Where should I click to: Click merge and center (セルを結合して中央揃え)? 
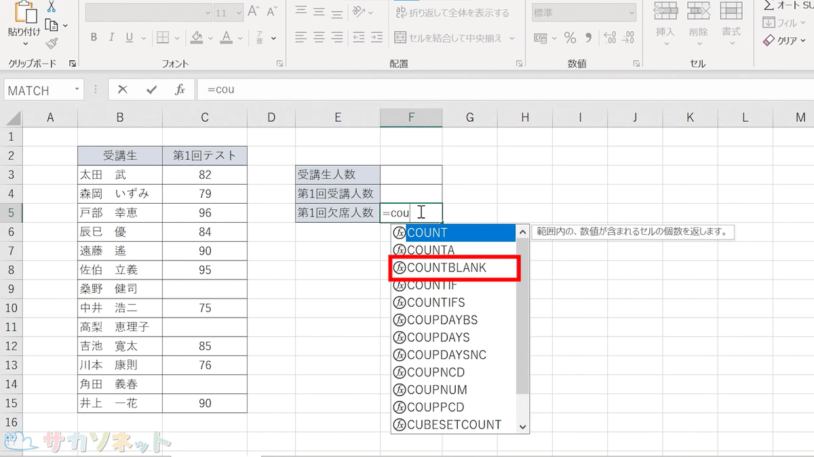(448, 39)
